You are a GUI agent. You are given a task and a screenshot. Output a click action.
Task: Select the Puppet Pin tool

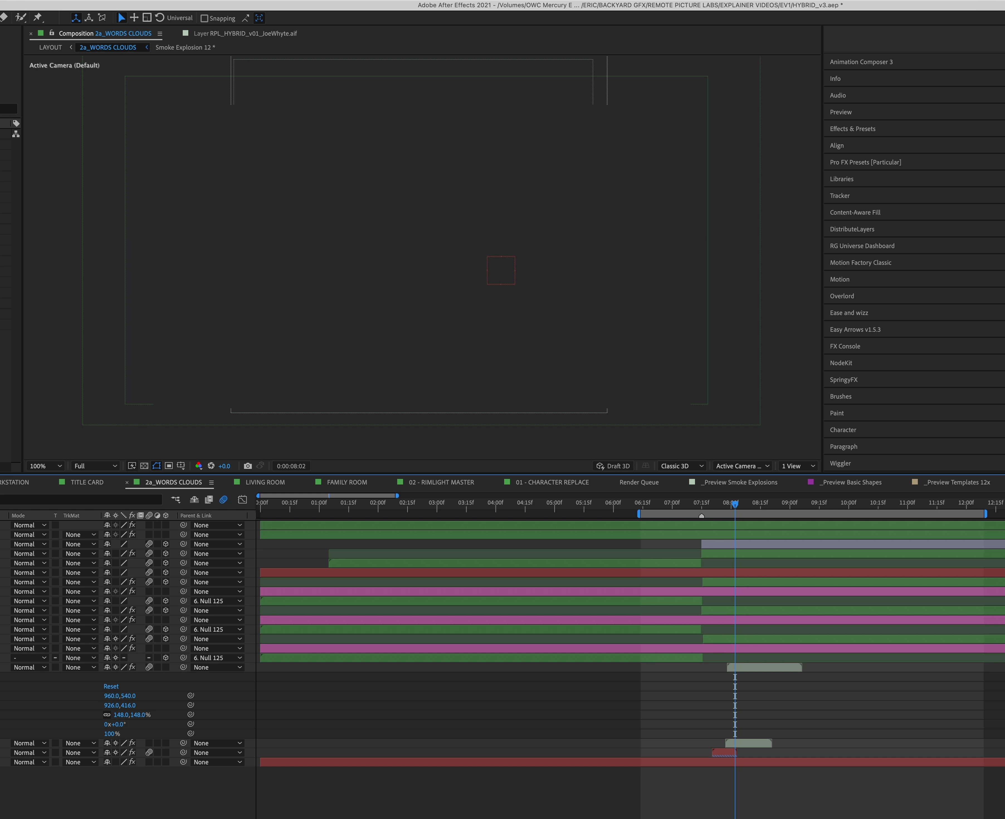[x=38, y=18]
